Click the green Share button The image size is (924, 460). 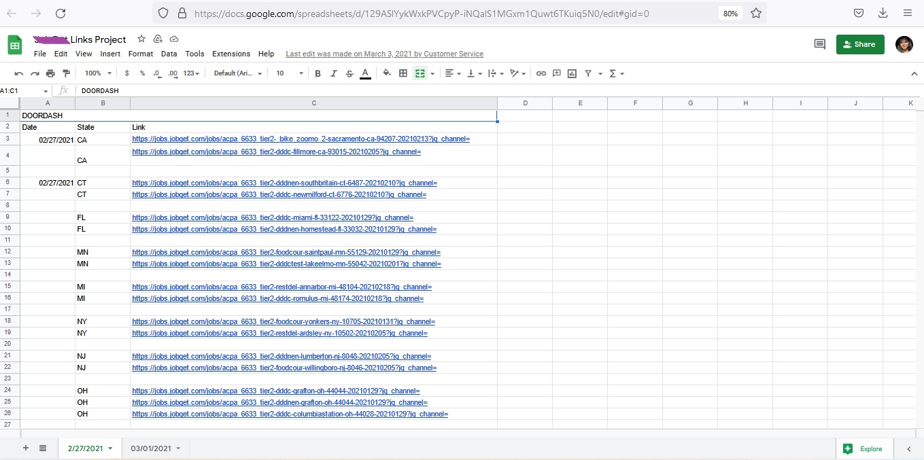pyautogui.click(x=860, y=44)
